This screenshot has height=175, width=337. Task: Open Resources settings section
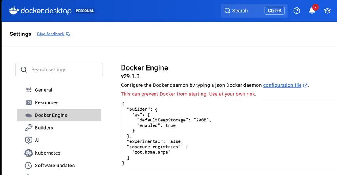(x=59, y=102)
